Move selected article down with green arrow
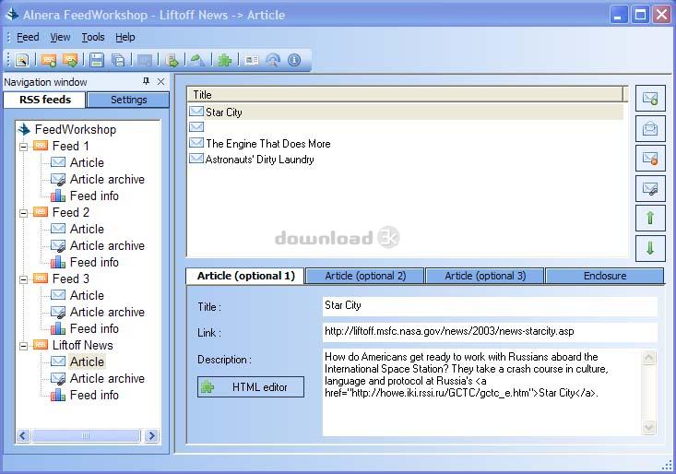Viewport: 676px width, 474px height. tap(650, 248)
